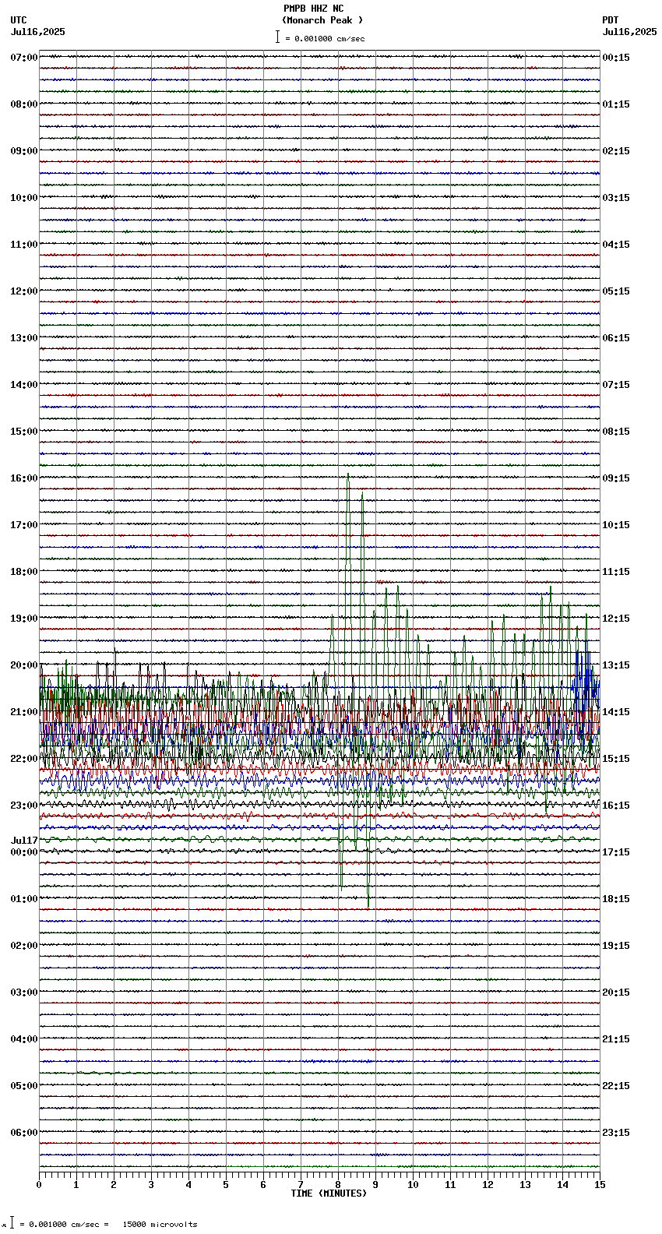The height and width of the screenshot is (1234, 662).
Task: Click the '09:15' PDT time label
Action: [616, 478]
